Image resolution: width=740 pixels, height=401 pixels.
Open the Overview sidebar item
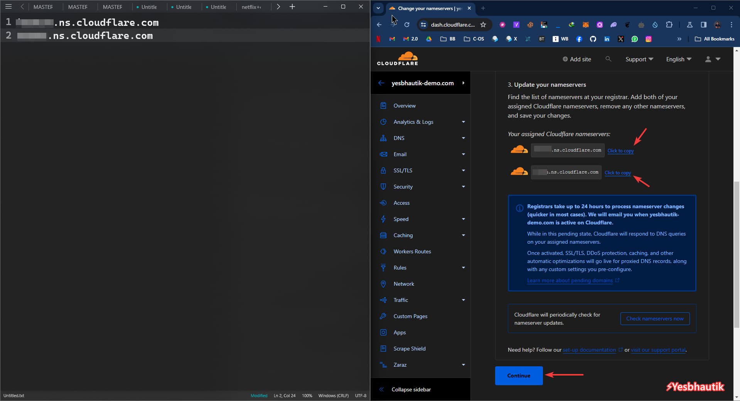pyautogui.click(x=404, y=106)
